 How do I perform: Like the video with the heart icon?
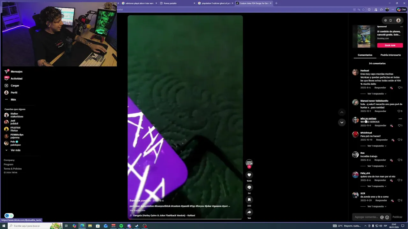(249, 175)
